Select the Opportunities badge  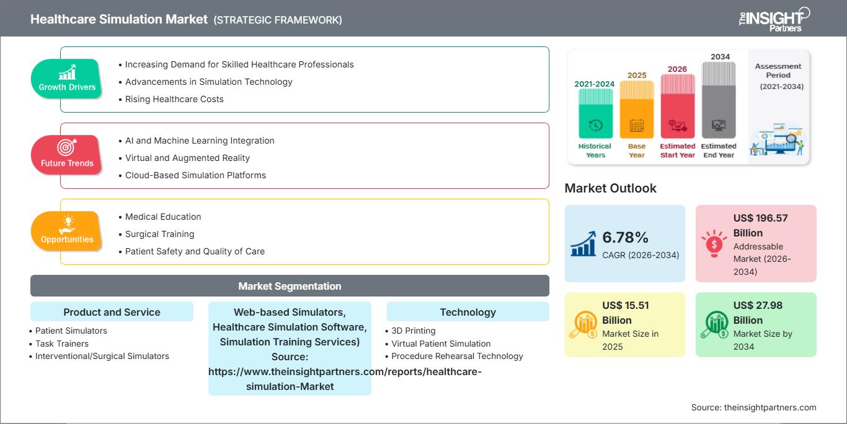(67, 230)
